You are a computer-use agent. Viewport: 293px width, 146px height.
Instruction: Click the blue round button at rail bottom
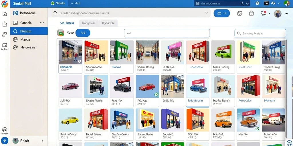[5, 140]
